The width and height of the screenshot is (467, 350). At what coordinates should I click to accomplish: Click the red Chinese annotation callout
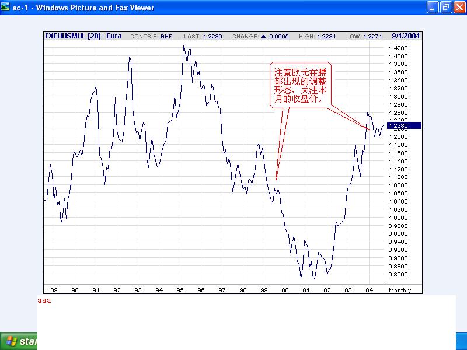(x=300, y=85)
